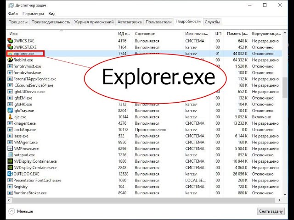
Task: Click the RuntimeBroker.exe process icon
Action: tap(10, 193)
